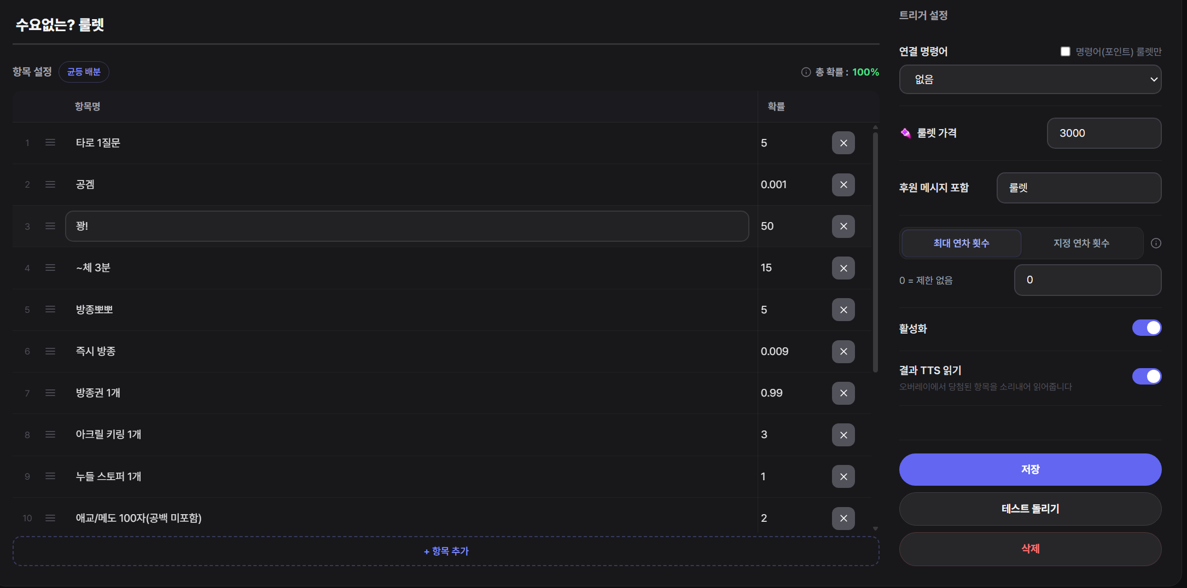Click the pink icon beside 룰렛 가격
Image resolution: width=1187 pixels, height=588 pixels.
coord(906,133)
